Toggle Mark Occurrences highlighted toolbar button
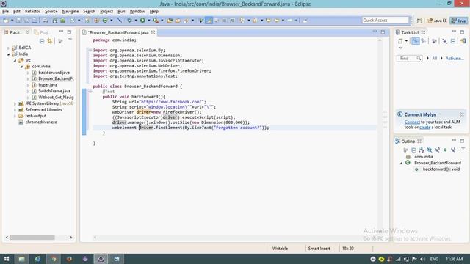 coord(209,21)
